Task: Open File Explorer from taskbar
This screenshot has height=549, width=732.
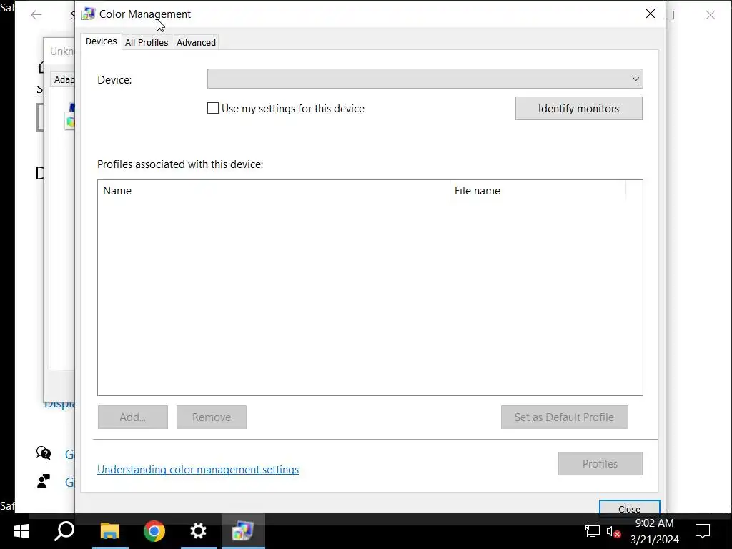Action: pos(110,531)
